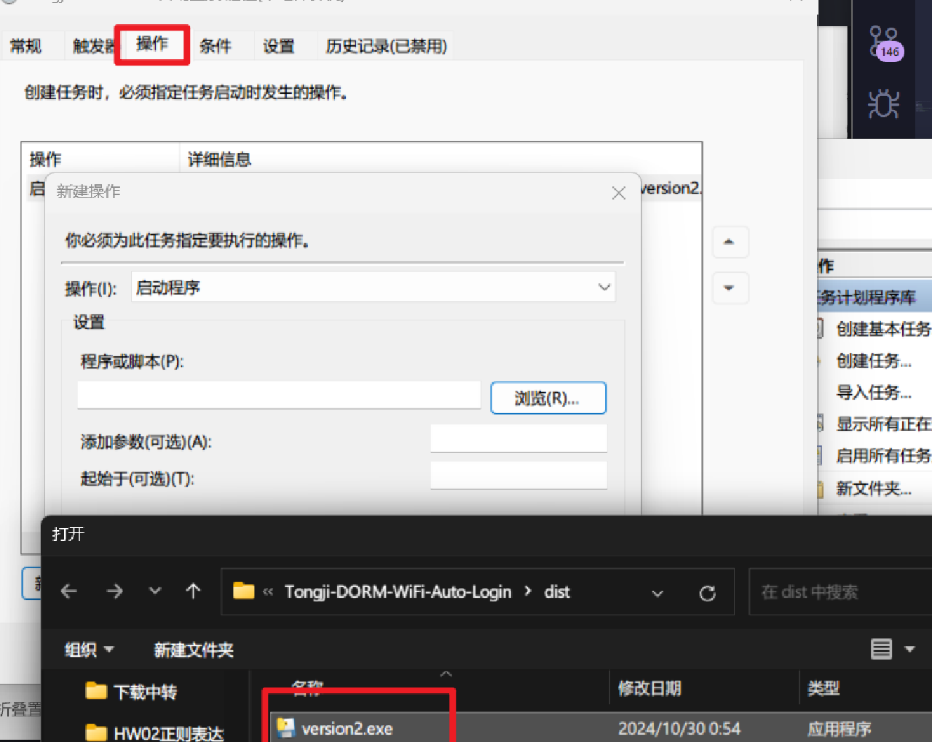Open the 组织 dropdown menu

pyautogui.click(x=89, y=649)
